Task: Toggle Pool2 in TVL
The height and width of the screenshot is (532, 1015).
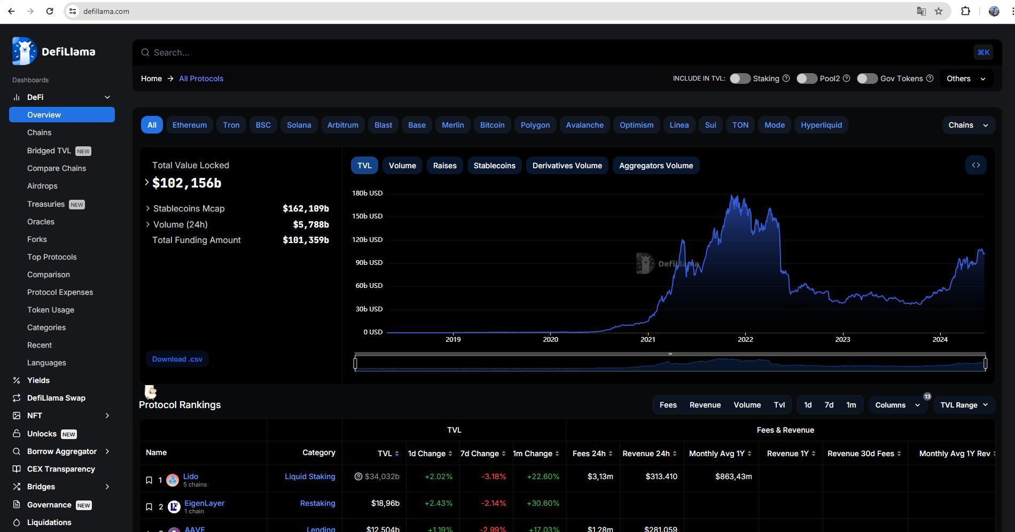Action: click(807, 79)
